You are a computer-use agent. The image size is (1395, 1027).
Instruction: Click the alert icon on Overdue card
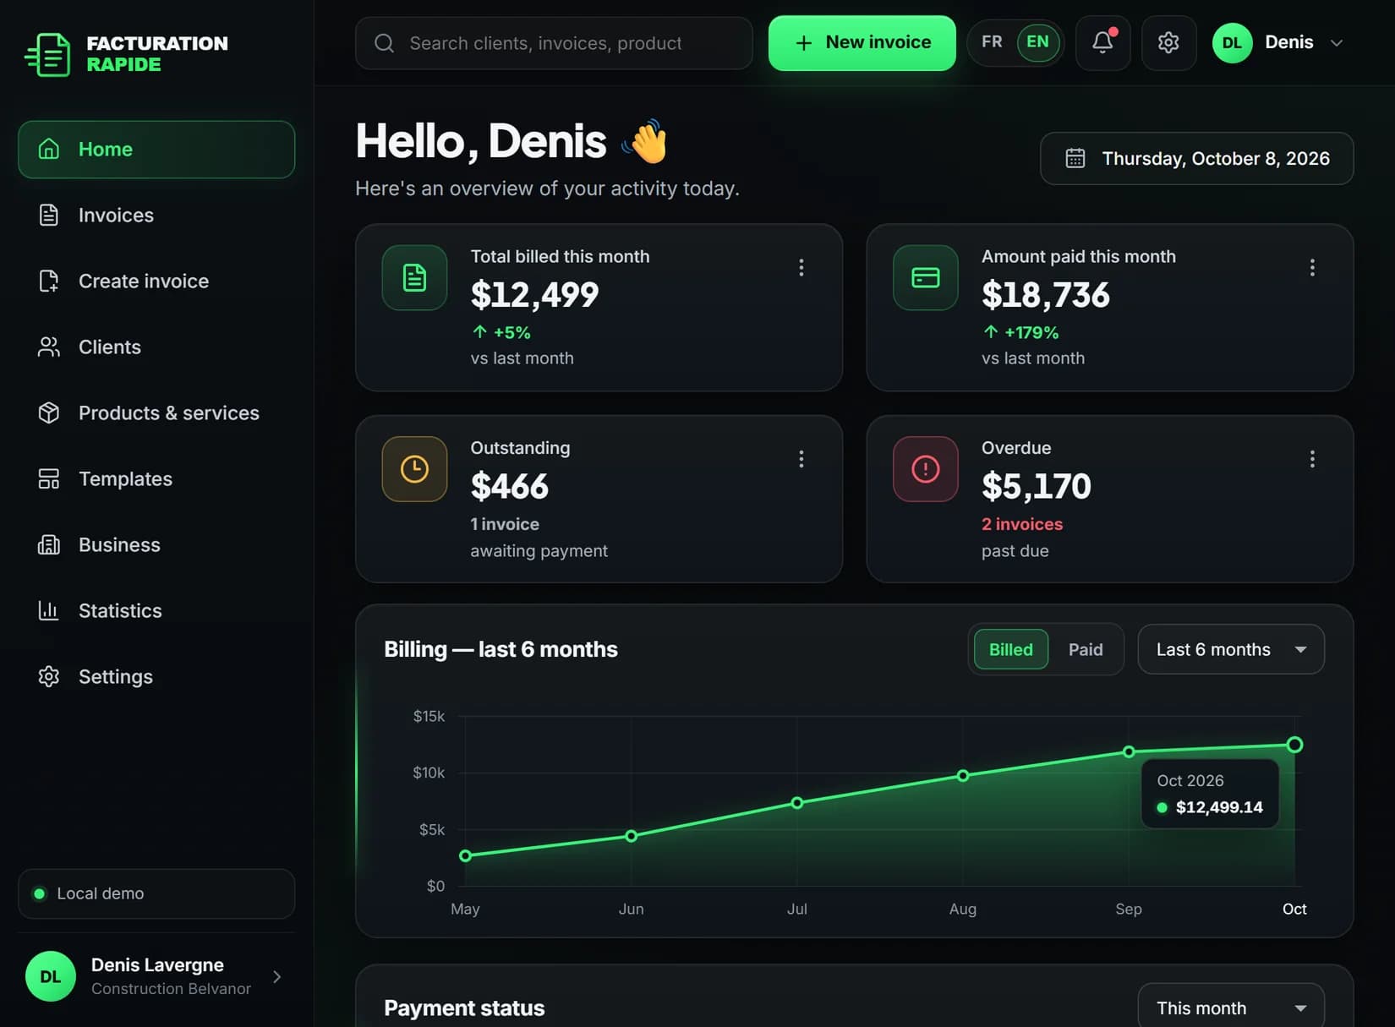point(926,469)
